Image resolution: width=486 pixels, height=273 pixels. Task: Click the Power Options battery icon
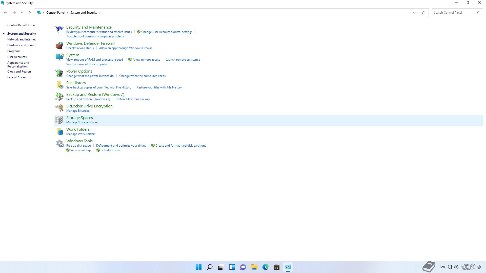click(x=59, y=73)
